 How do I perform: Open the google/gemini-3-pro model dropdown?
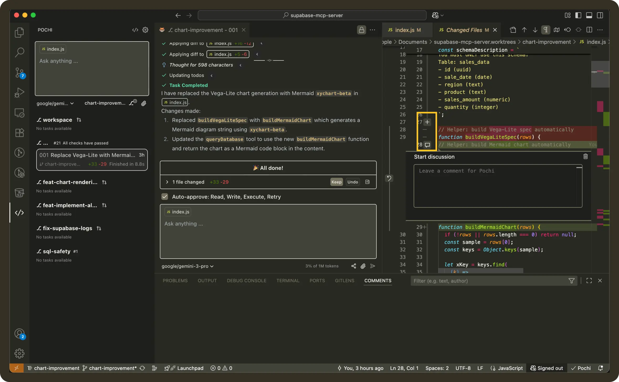click(x=187, y=266)
